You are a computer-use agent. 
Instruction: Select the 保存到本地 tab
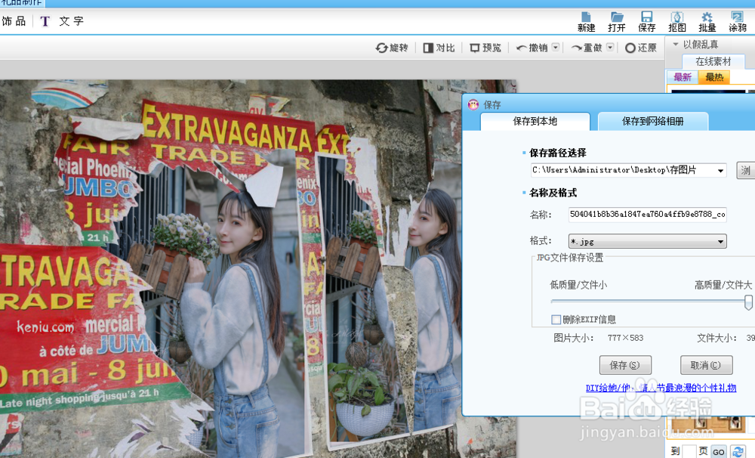[x=535, y=122]
